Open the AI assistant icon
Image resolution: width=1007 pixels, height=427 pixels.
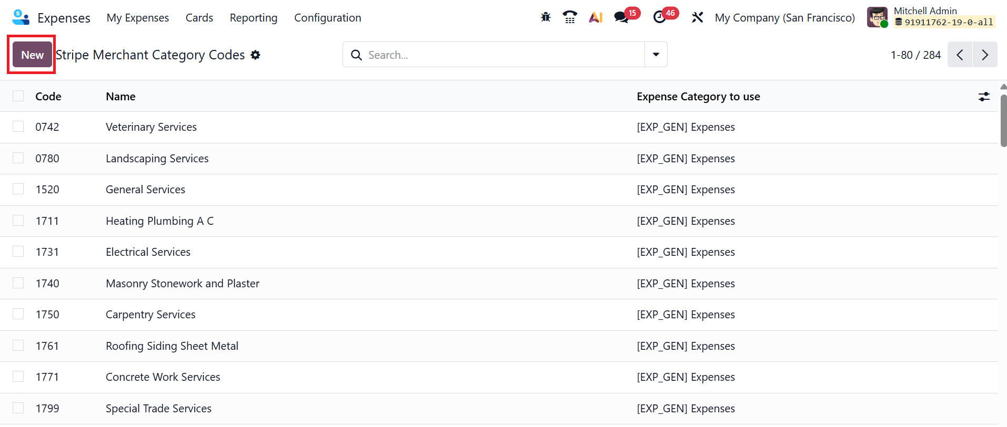596,17
